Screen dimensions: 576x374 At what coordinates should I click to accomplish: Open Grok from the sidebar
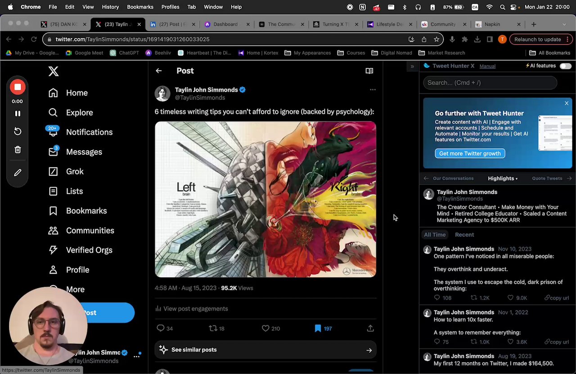66,172
